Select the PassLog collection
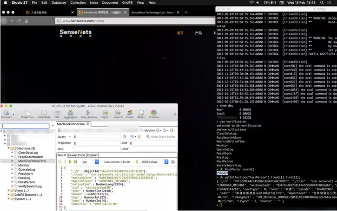Viewport: 337px width, 211px height. pos(24,178)
